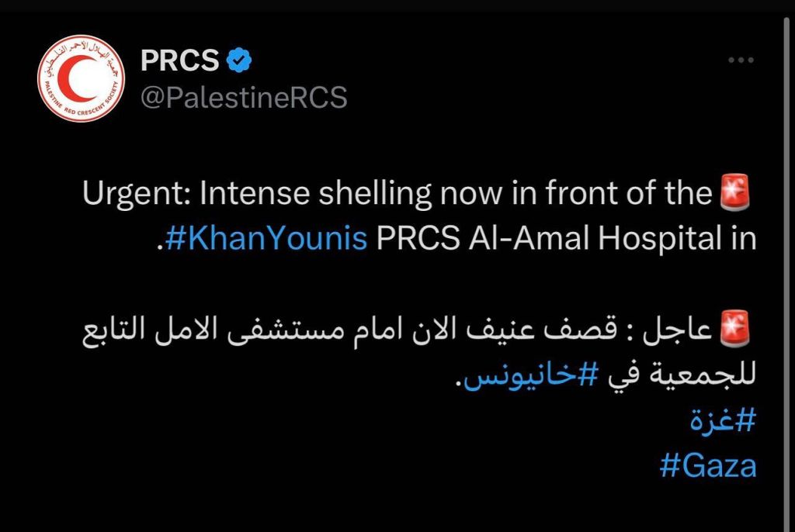Follow the #غزة hashtag link
This screenshot has height=532, width=795.
click(723, 420)
